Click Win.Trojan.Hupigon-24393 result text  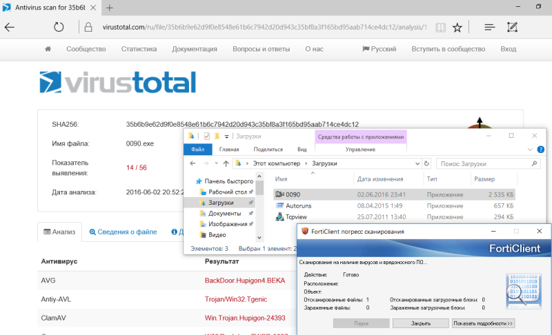tap(245, 318)
